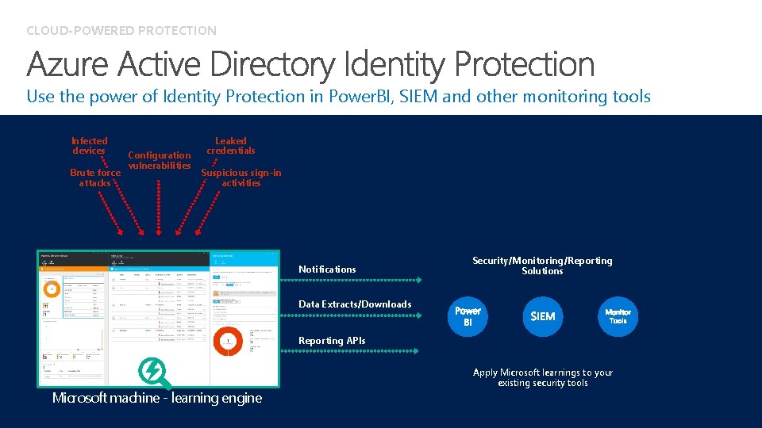Screen dimensions: 762x428
Task: Click 'Apply Microsoft learnings' caption text
Action: coord(543,377)
